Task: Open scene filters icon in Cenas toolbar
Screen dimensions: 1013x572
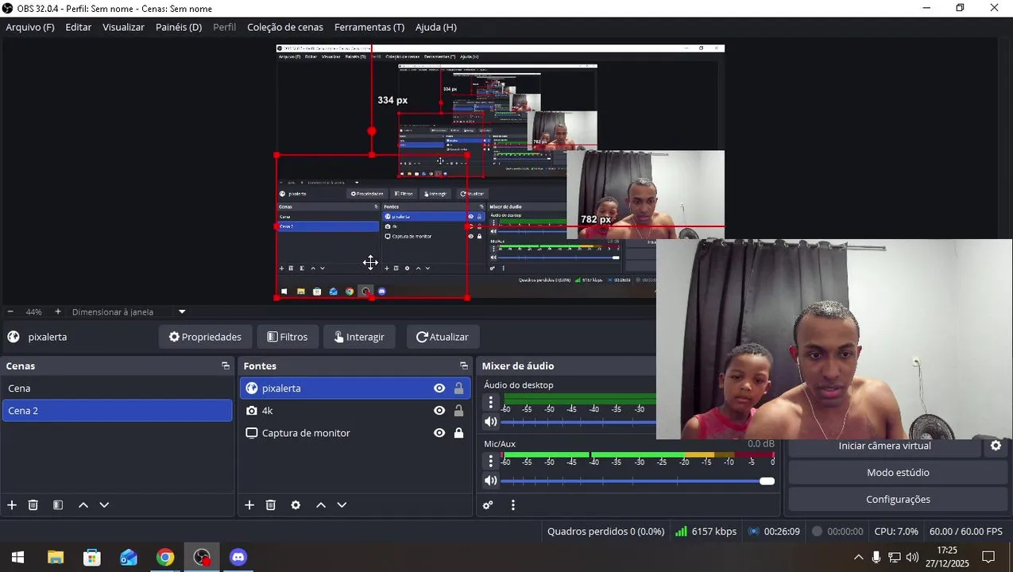Action: tap(58, 504)
